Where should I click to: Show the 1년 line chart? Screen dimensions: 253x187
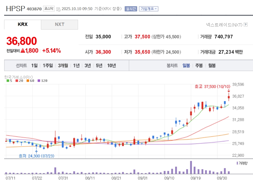pos(76,65)
